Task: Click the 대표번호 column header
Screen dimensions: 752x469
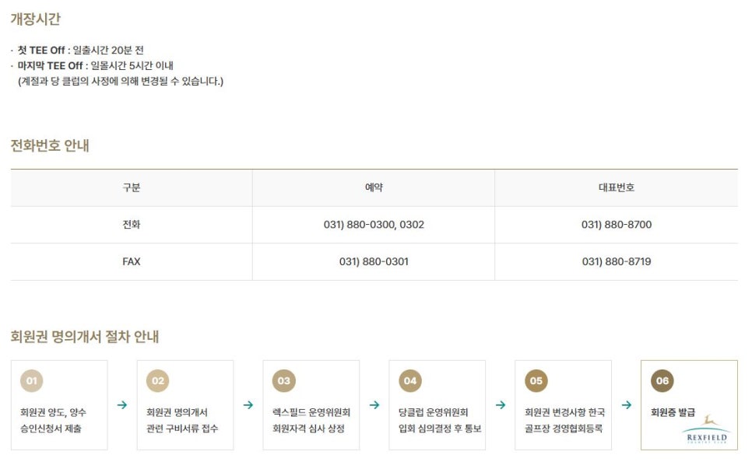Action: (617, 187)
